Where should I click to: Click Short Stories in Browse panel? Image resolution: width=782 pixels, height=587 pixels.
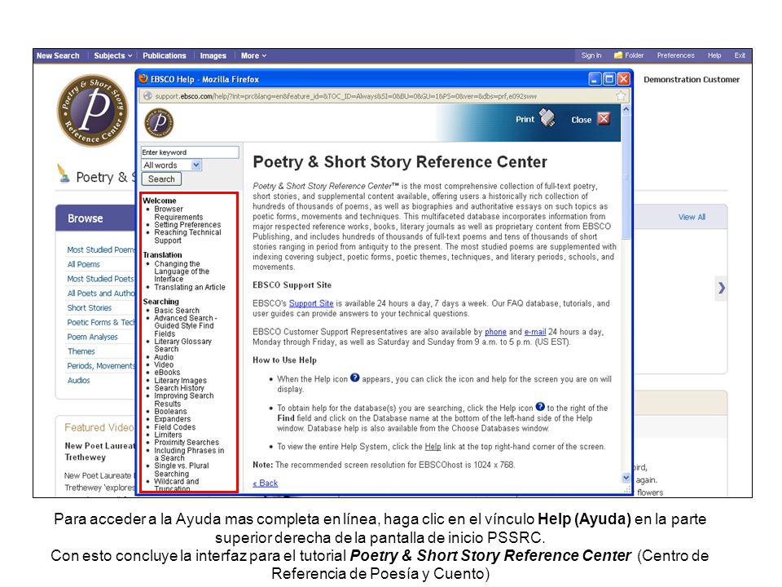[90, 308]
